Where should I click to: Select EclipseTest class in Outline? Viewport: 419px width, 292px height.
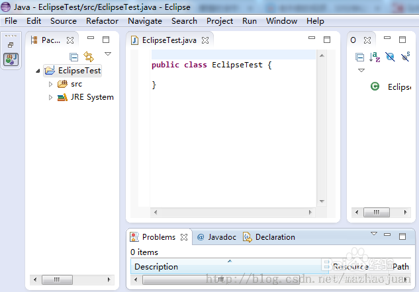[391, 87]
